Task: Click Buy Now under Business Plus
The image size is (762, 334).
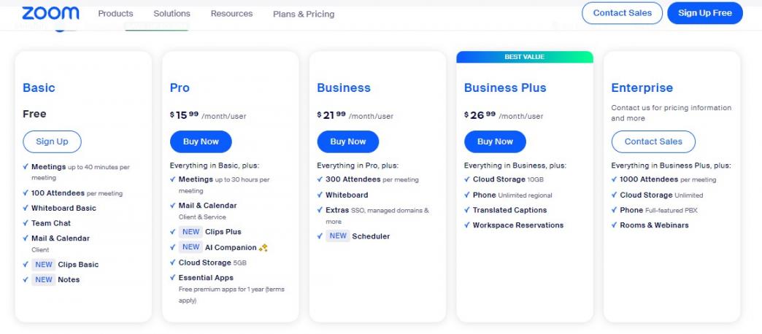Action: [x=495, y=141]
